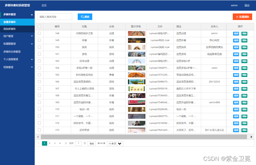Check the row checkbox for item 163
The image size is (256, 165).
point(39,61)
